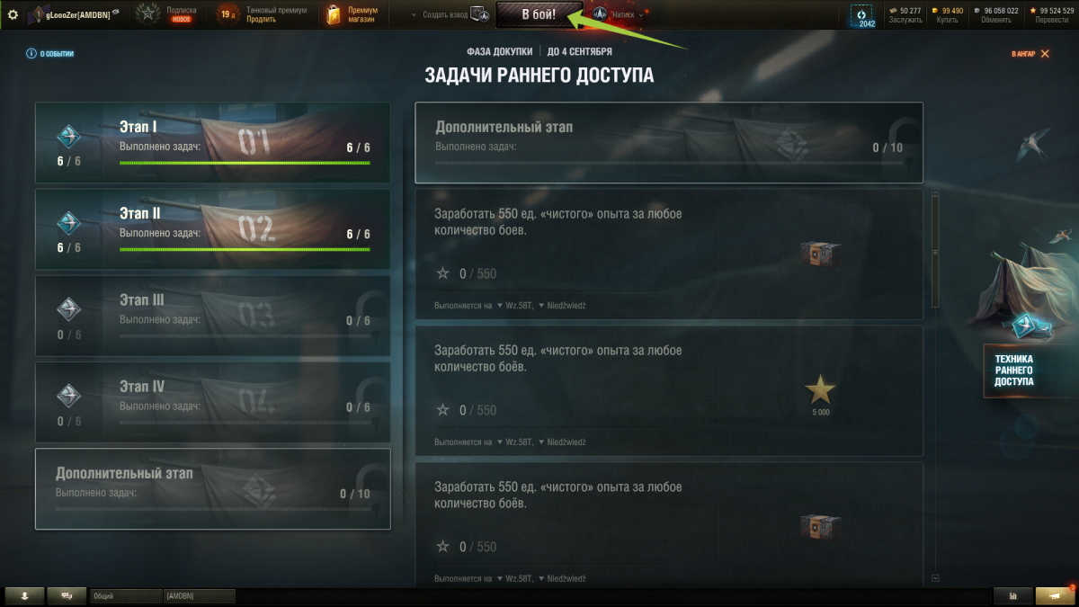
Task: Expand the Niedźwiedź vehicle list in second task
Action: (x=562, y=442)
